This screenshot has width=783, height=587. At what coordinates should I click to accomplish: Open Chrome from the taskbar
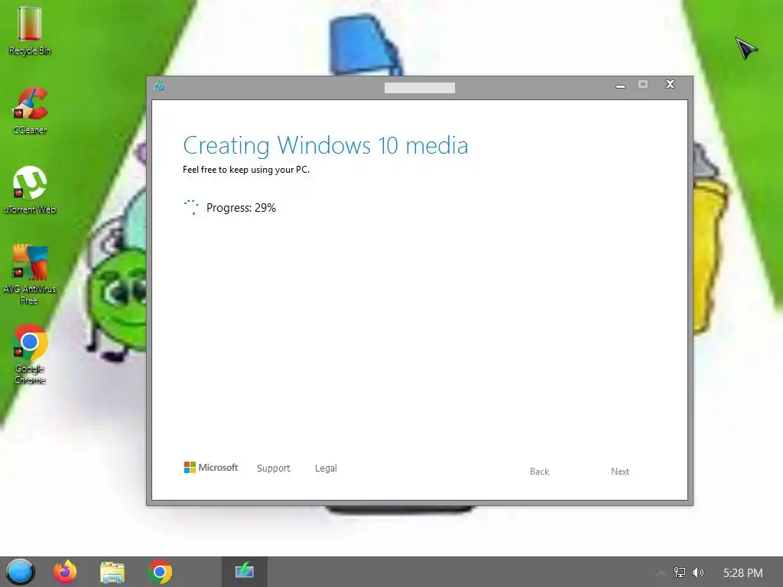[x=160, y=572]
